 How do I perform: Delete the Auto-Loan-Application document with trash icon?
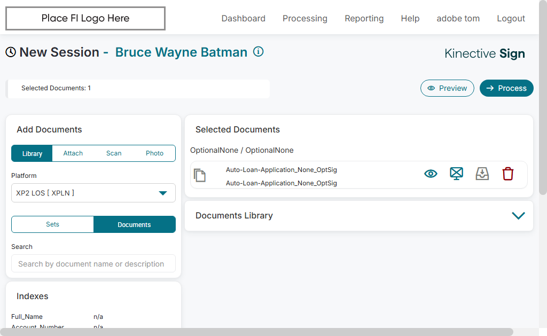pos(508,174)
